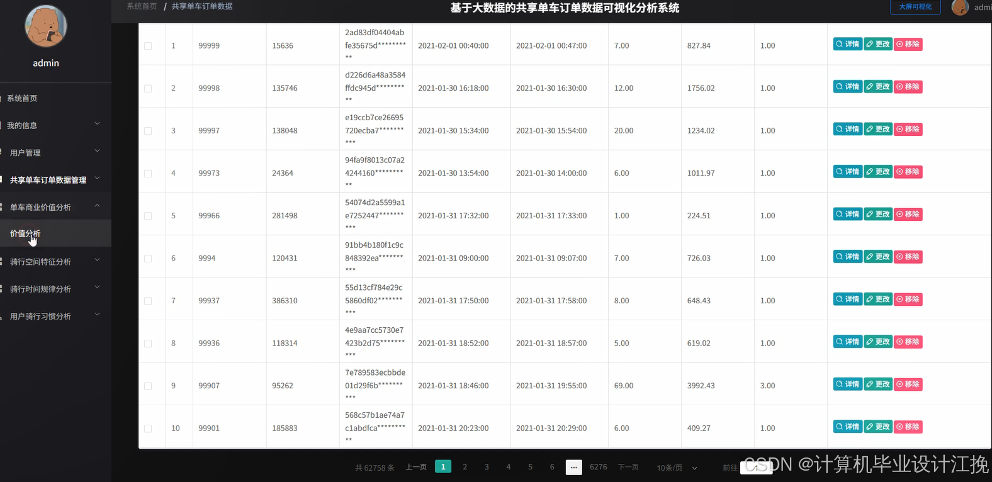Open the 10条/页 page size dropdown

(x=677, y=468)
